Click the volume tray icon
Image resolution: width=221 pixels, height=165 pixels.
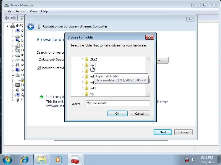click(x=193, y=160)
